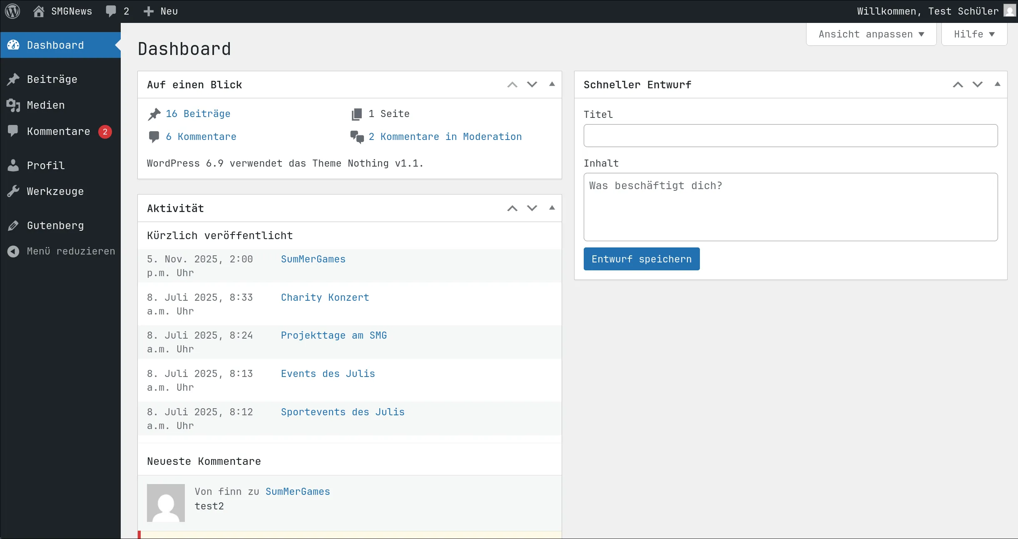
Task: Click the Gutenberg pencil icon
Action: pos(14,225)
